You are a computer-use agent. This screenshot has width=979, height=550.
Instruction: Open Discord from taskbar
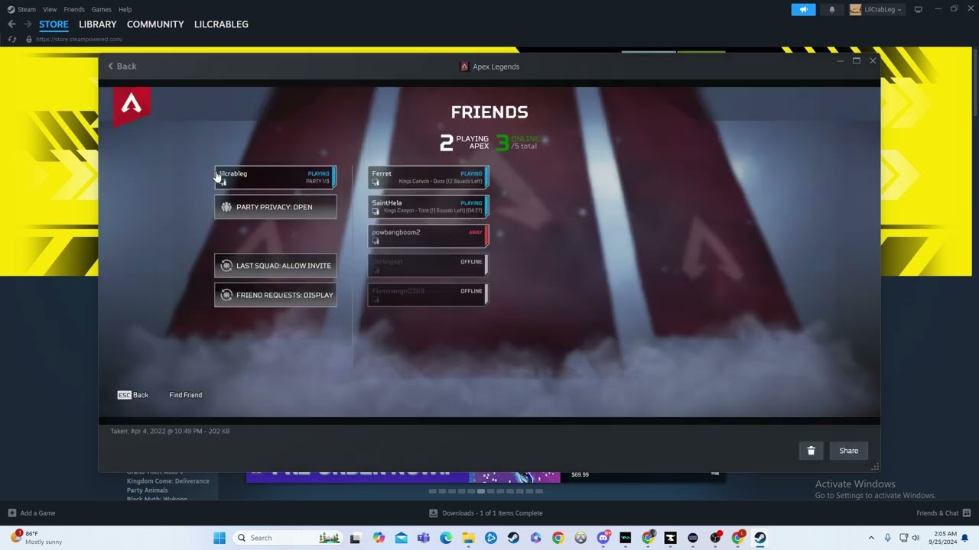[x=603, y=538]
